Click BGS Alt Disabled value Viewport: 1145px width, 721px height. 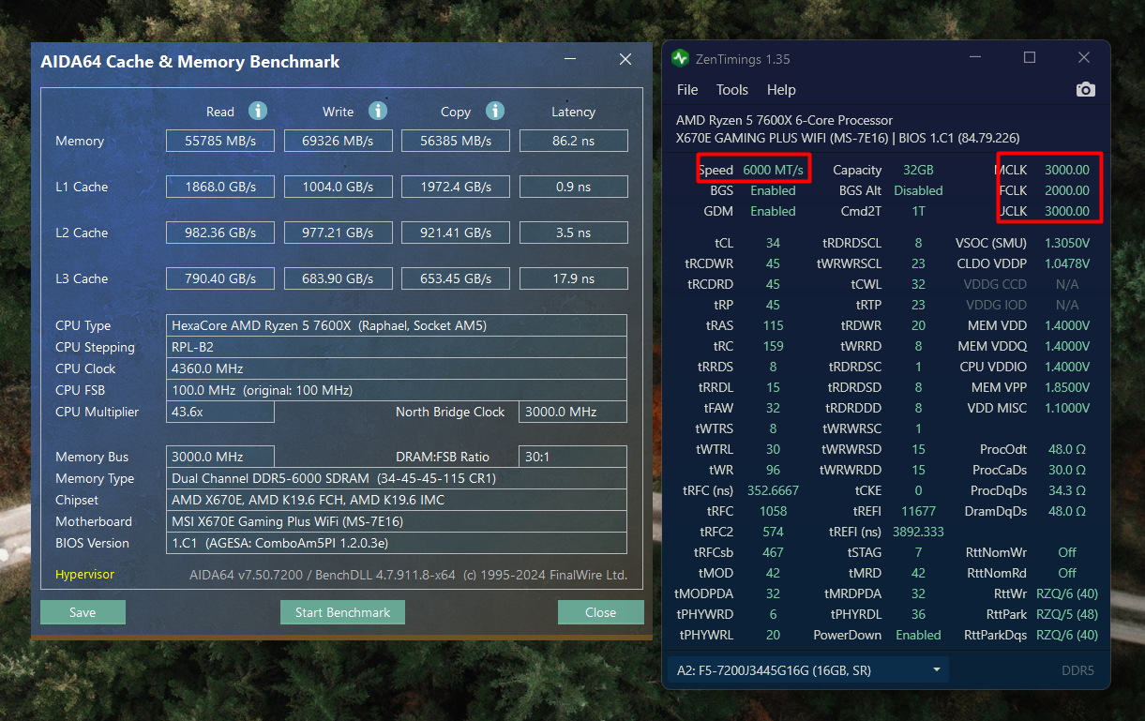(918, 190)
